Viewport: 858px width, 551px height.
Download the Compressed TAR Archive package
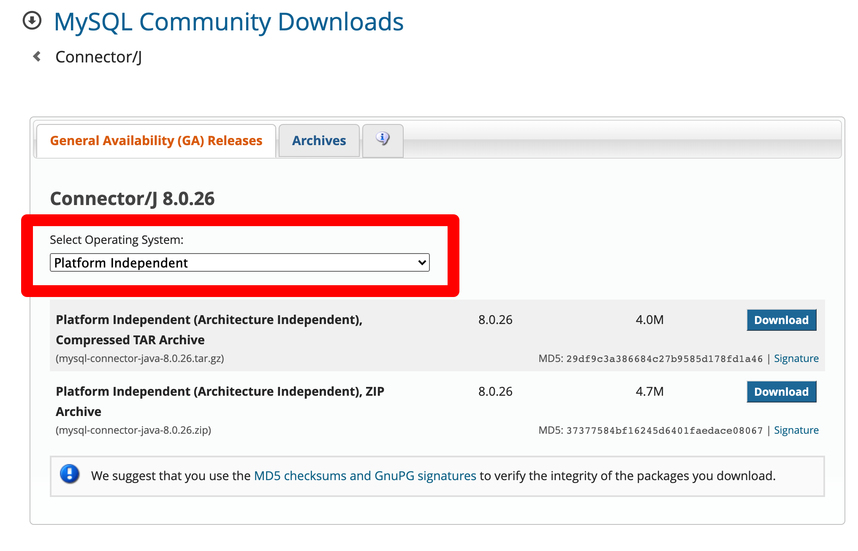pos(781,320)
